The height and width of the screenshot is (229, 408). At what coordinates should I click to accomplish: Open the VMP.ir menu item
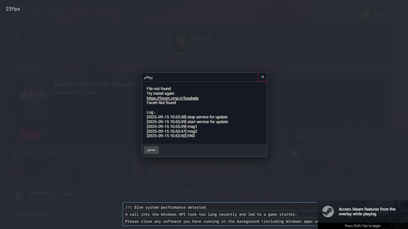click(x=35, y=14)
